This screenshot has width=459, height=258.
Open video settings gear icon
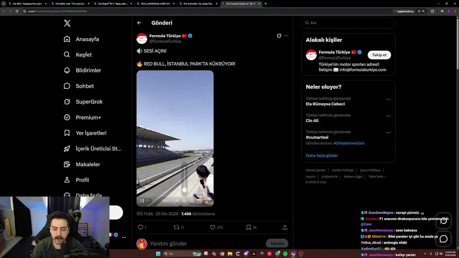[x=192, y=201]
